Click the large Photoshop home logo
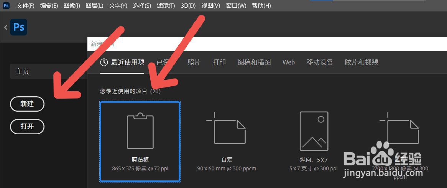447x188 pixels. pyautogui.click(x=18, y=27)
